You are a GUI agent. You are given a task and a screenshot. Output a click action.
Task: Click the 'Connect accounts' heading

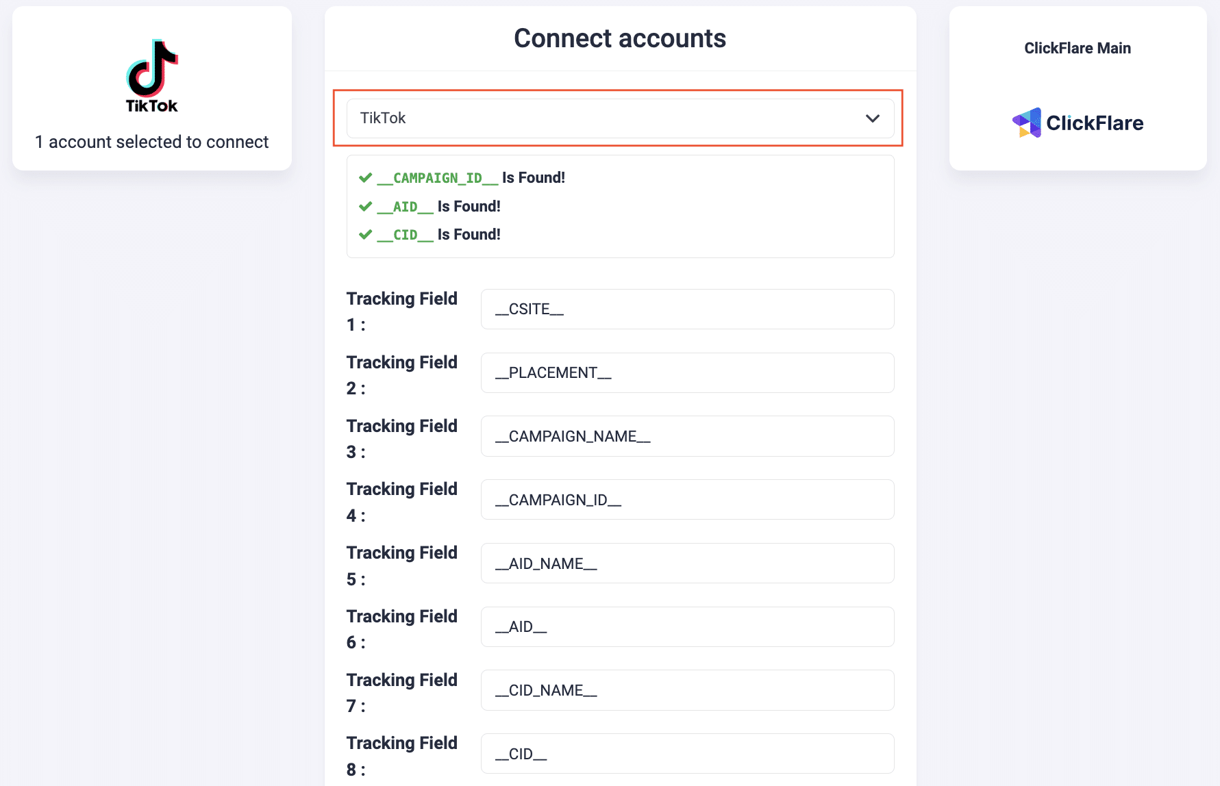click(x=620, y=38)
